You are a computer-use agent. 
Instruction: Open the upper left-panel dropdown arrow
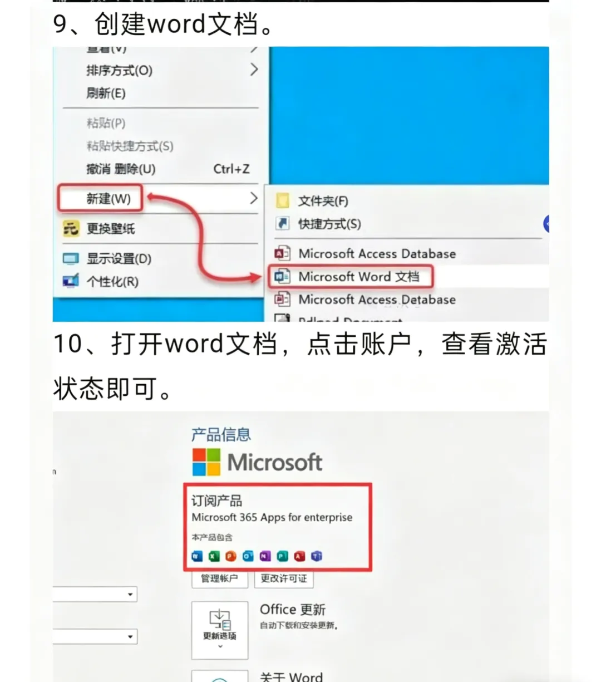[x=130, y=594]
